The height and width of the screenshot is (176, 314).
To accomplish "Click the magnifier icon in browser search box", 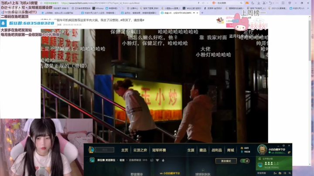I will [x=241, y=3].
